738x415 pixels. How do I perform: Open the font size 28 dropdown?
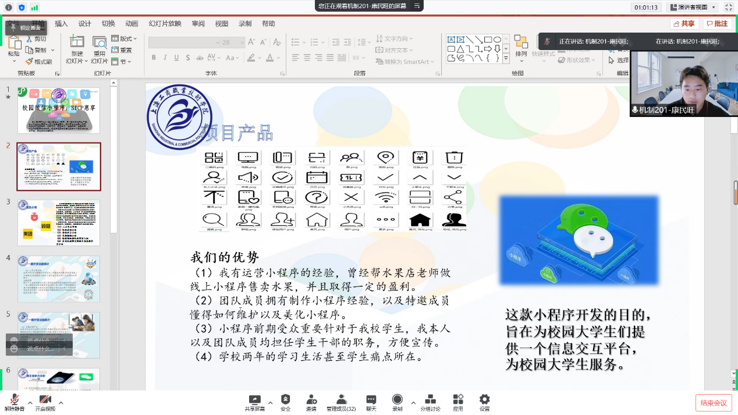click(x=233, y=42)
